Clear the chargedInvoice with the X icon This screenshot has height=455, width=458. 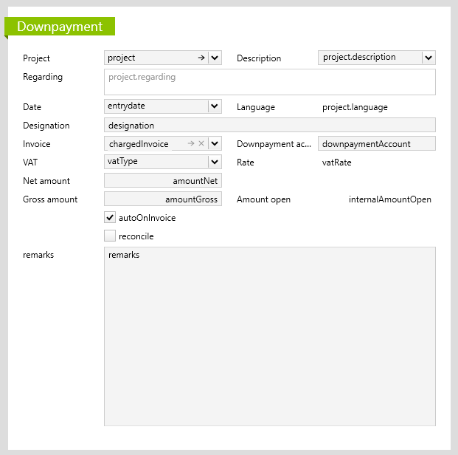point(201,143)
